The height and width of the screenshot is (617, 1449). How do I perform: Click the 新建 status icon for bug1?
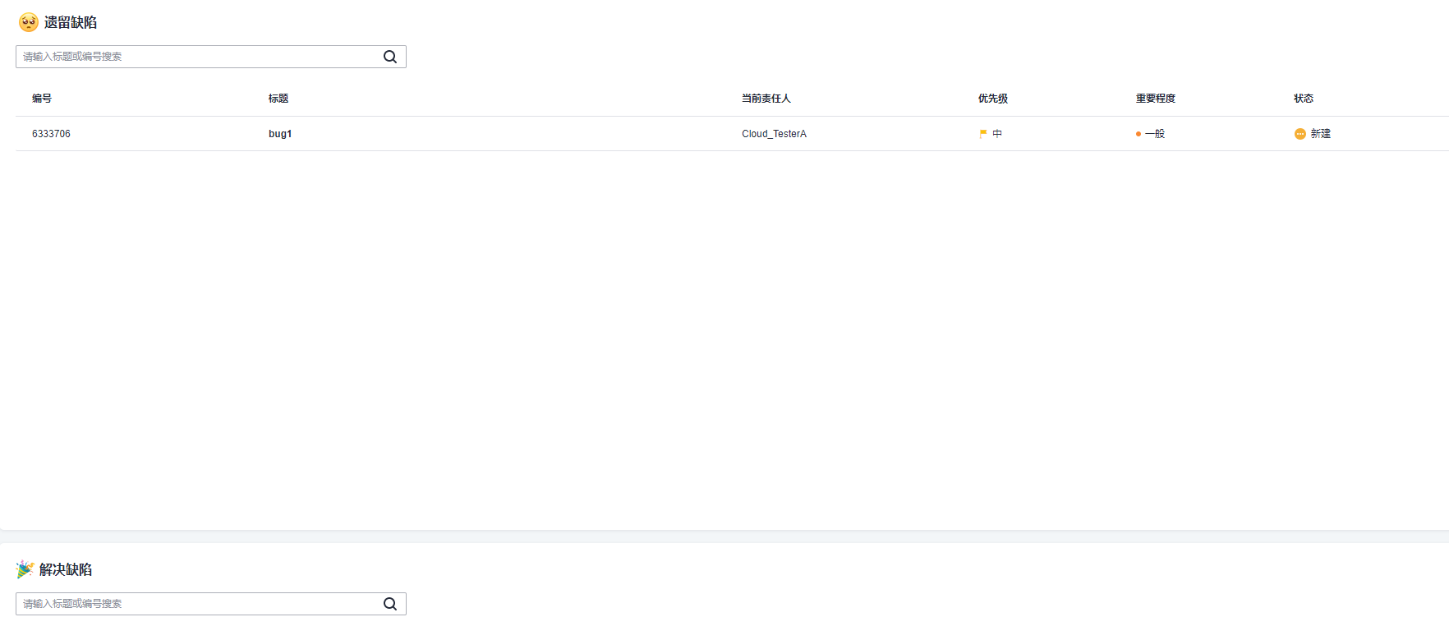click(1300, 134)
